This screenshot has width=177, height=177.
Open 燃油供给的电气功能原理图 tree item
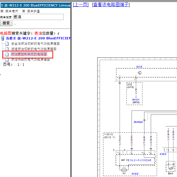31,60
